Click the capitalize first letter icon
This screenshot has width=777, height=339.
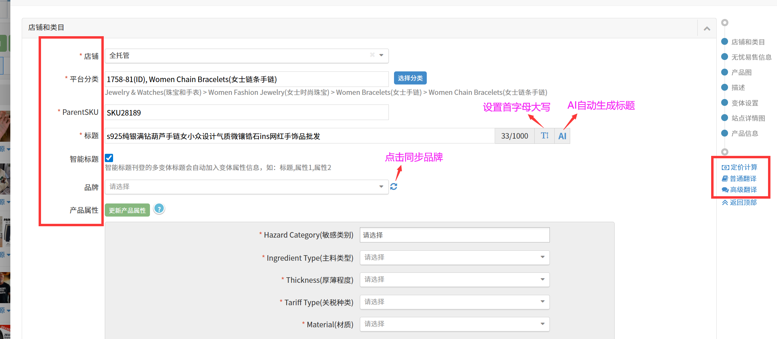tap(544, 136)
